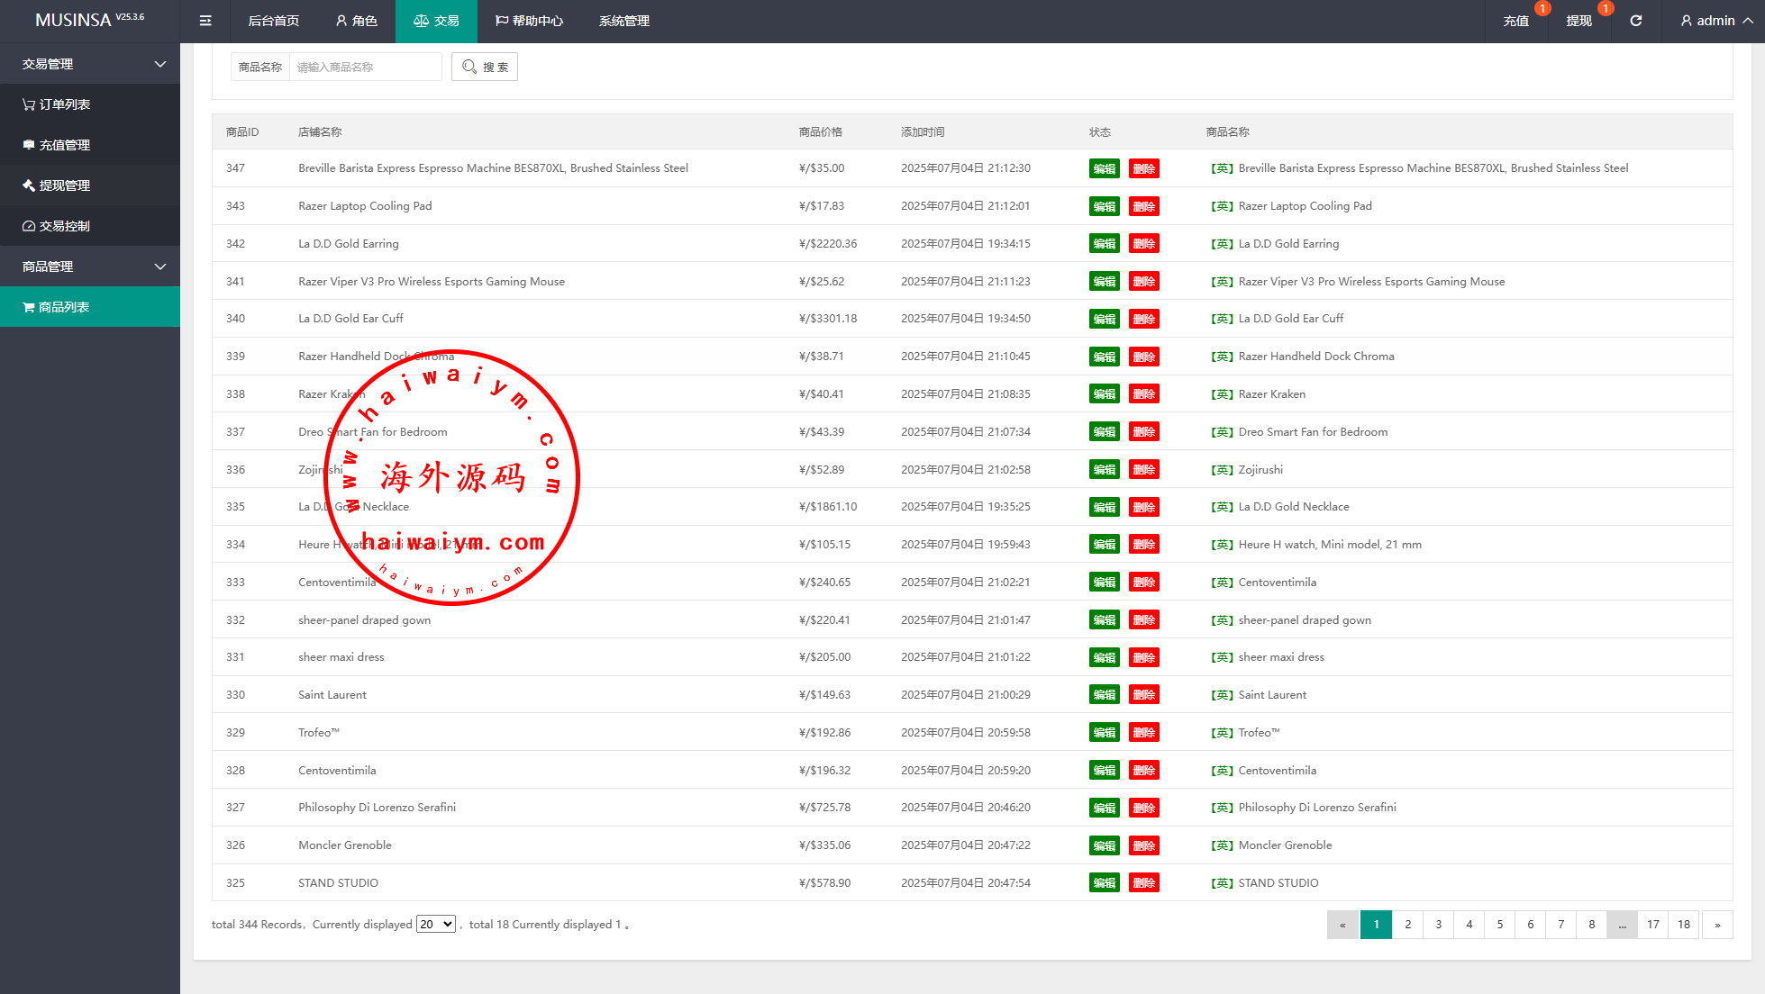Click 编辑 for product ID 347
Viewport: 1765px width, 994px height.
click(1104, 168)
